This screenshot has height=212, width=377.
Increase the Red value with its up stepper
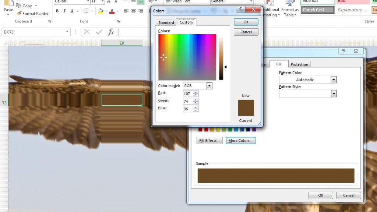[196, 92]
